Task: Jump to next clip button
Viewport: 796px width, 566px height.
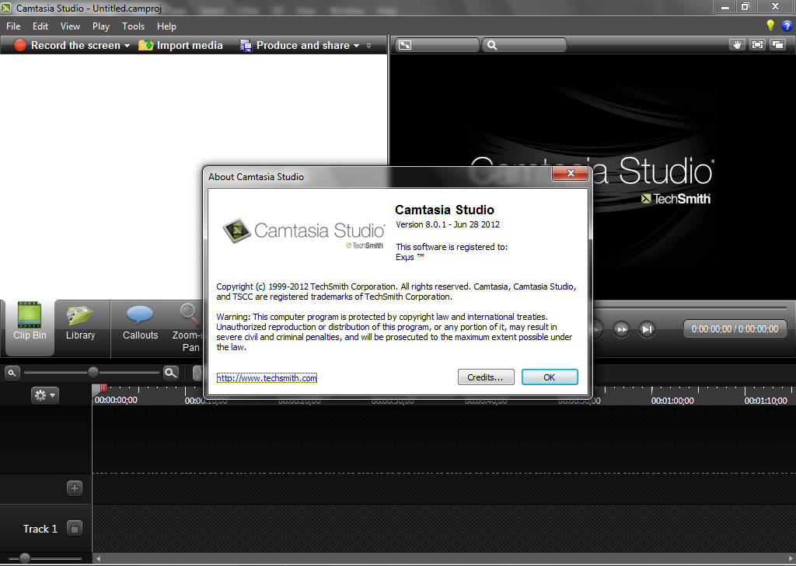Action: [x=647, y=329]
